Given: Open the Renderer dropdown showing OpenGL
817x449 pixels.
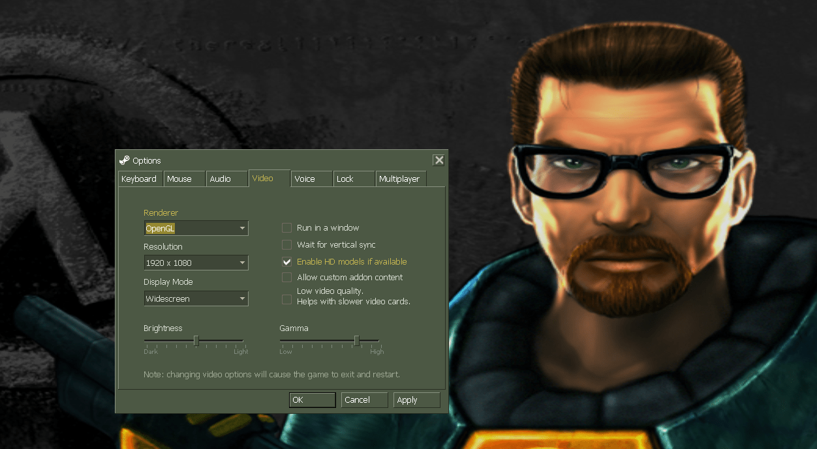Looking at the screenshot, I should 196,228.
